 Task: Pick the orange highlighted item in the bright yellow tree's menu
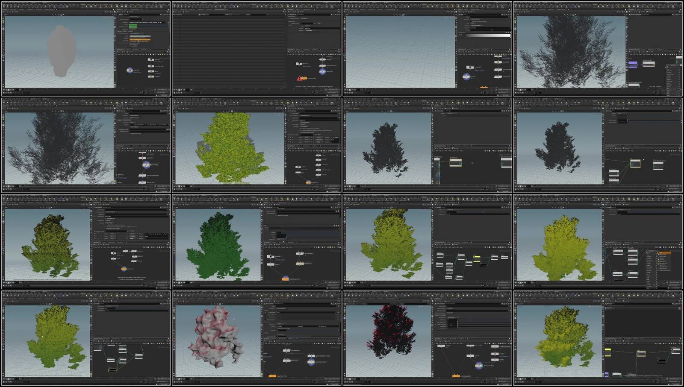(x=664, y=253)
